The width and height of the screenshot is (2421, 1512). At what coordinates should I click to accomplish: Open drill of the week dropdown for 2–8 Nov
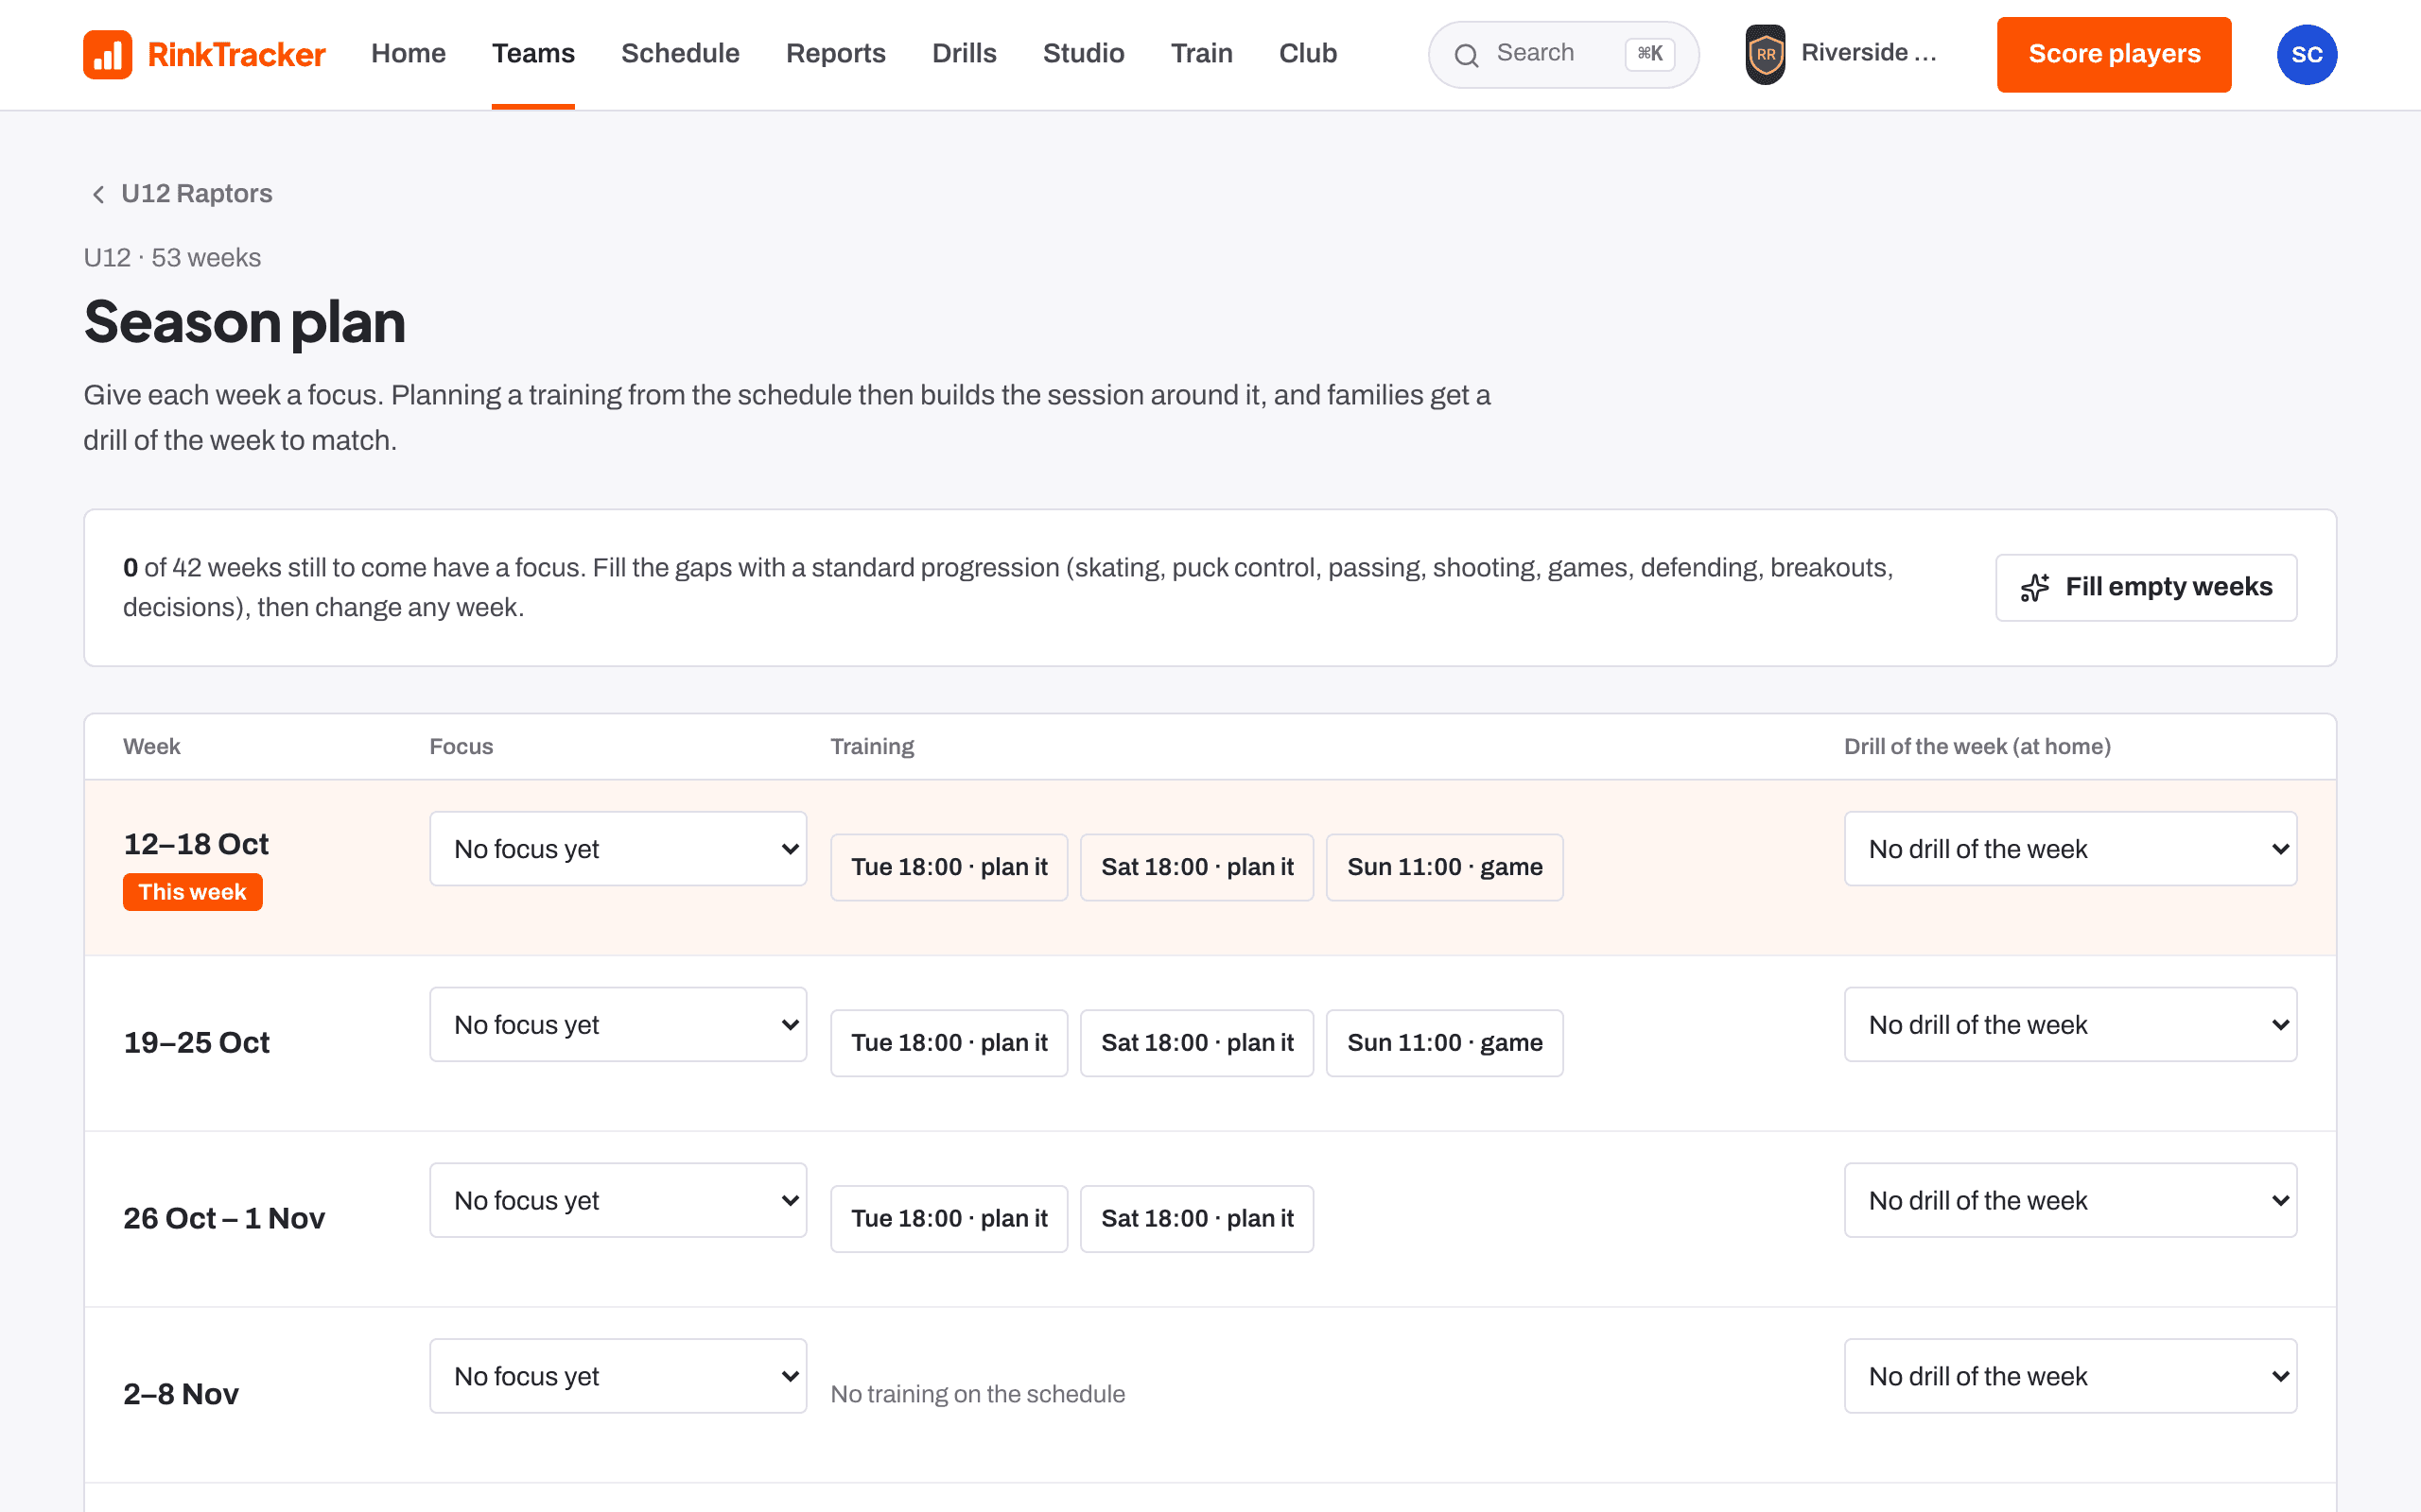click(2071, 1376)
